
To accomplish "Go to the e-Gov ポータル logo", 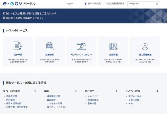I will click(19, 4).
